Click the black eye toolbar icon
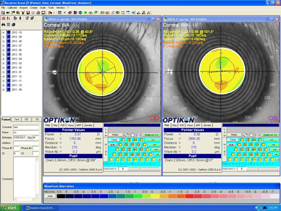This screenshot has height=211, width=281. click(x=75, y=13)
